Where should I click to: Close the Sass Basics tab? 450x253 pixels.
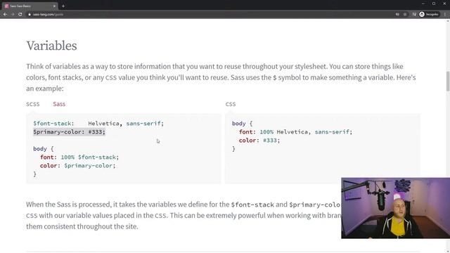point(54,6)
